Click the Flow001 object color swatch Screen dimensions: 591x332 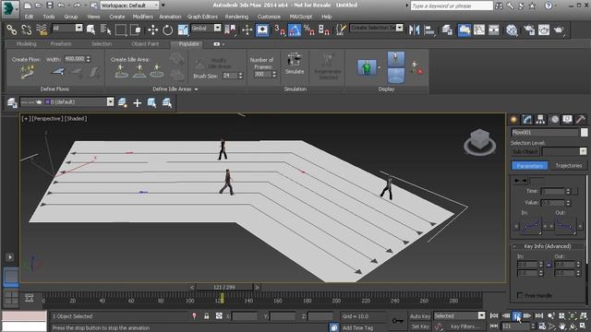[x=584, y=133]
